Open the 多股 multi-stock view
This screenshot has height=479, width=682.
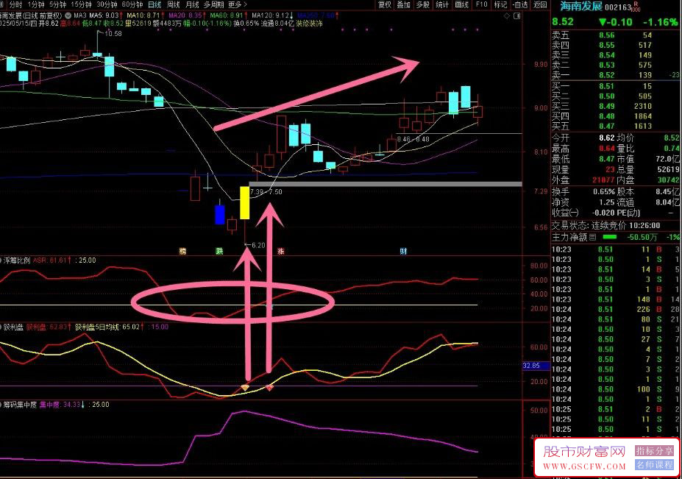point(423,4)
